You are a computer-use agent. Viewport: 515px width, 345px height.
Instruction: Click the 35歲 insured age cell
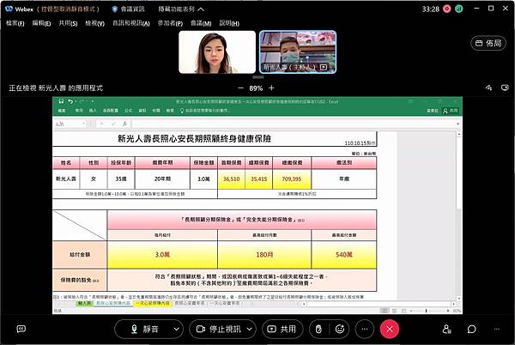click(121, 179)
